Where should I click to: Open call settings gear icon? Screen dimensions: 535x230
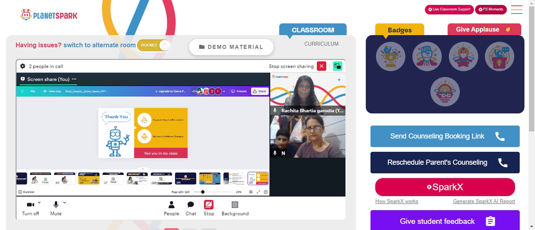(x=23, y=66)
